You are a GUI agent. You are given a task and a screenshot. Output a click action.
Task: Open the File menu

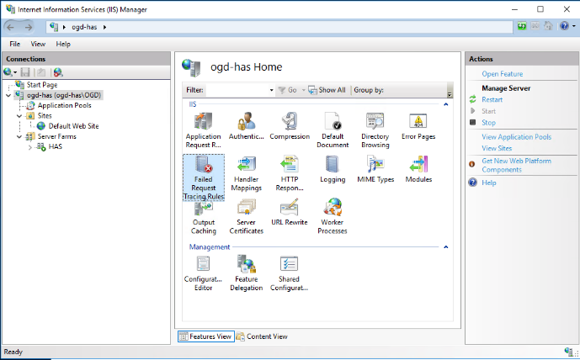[15, 44]
